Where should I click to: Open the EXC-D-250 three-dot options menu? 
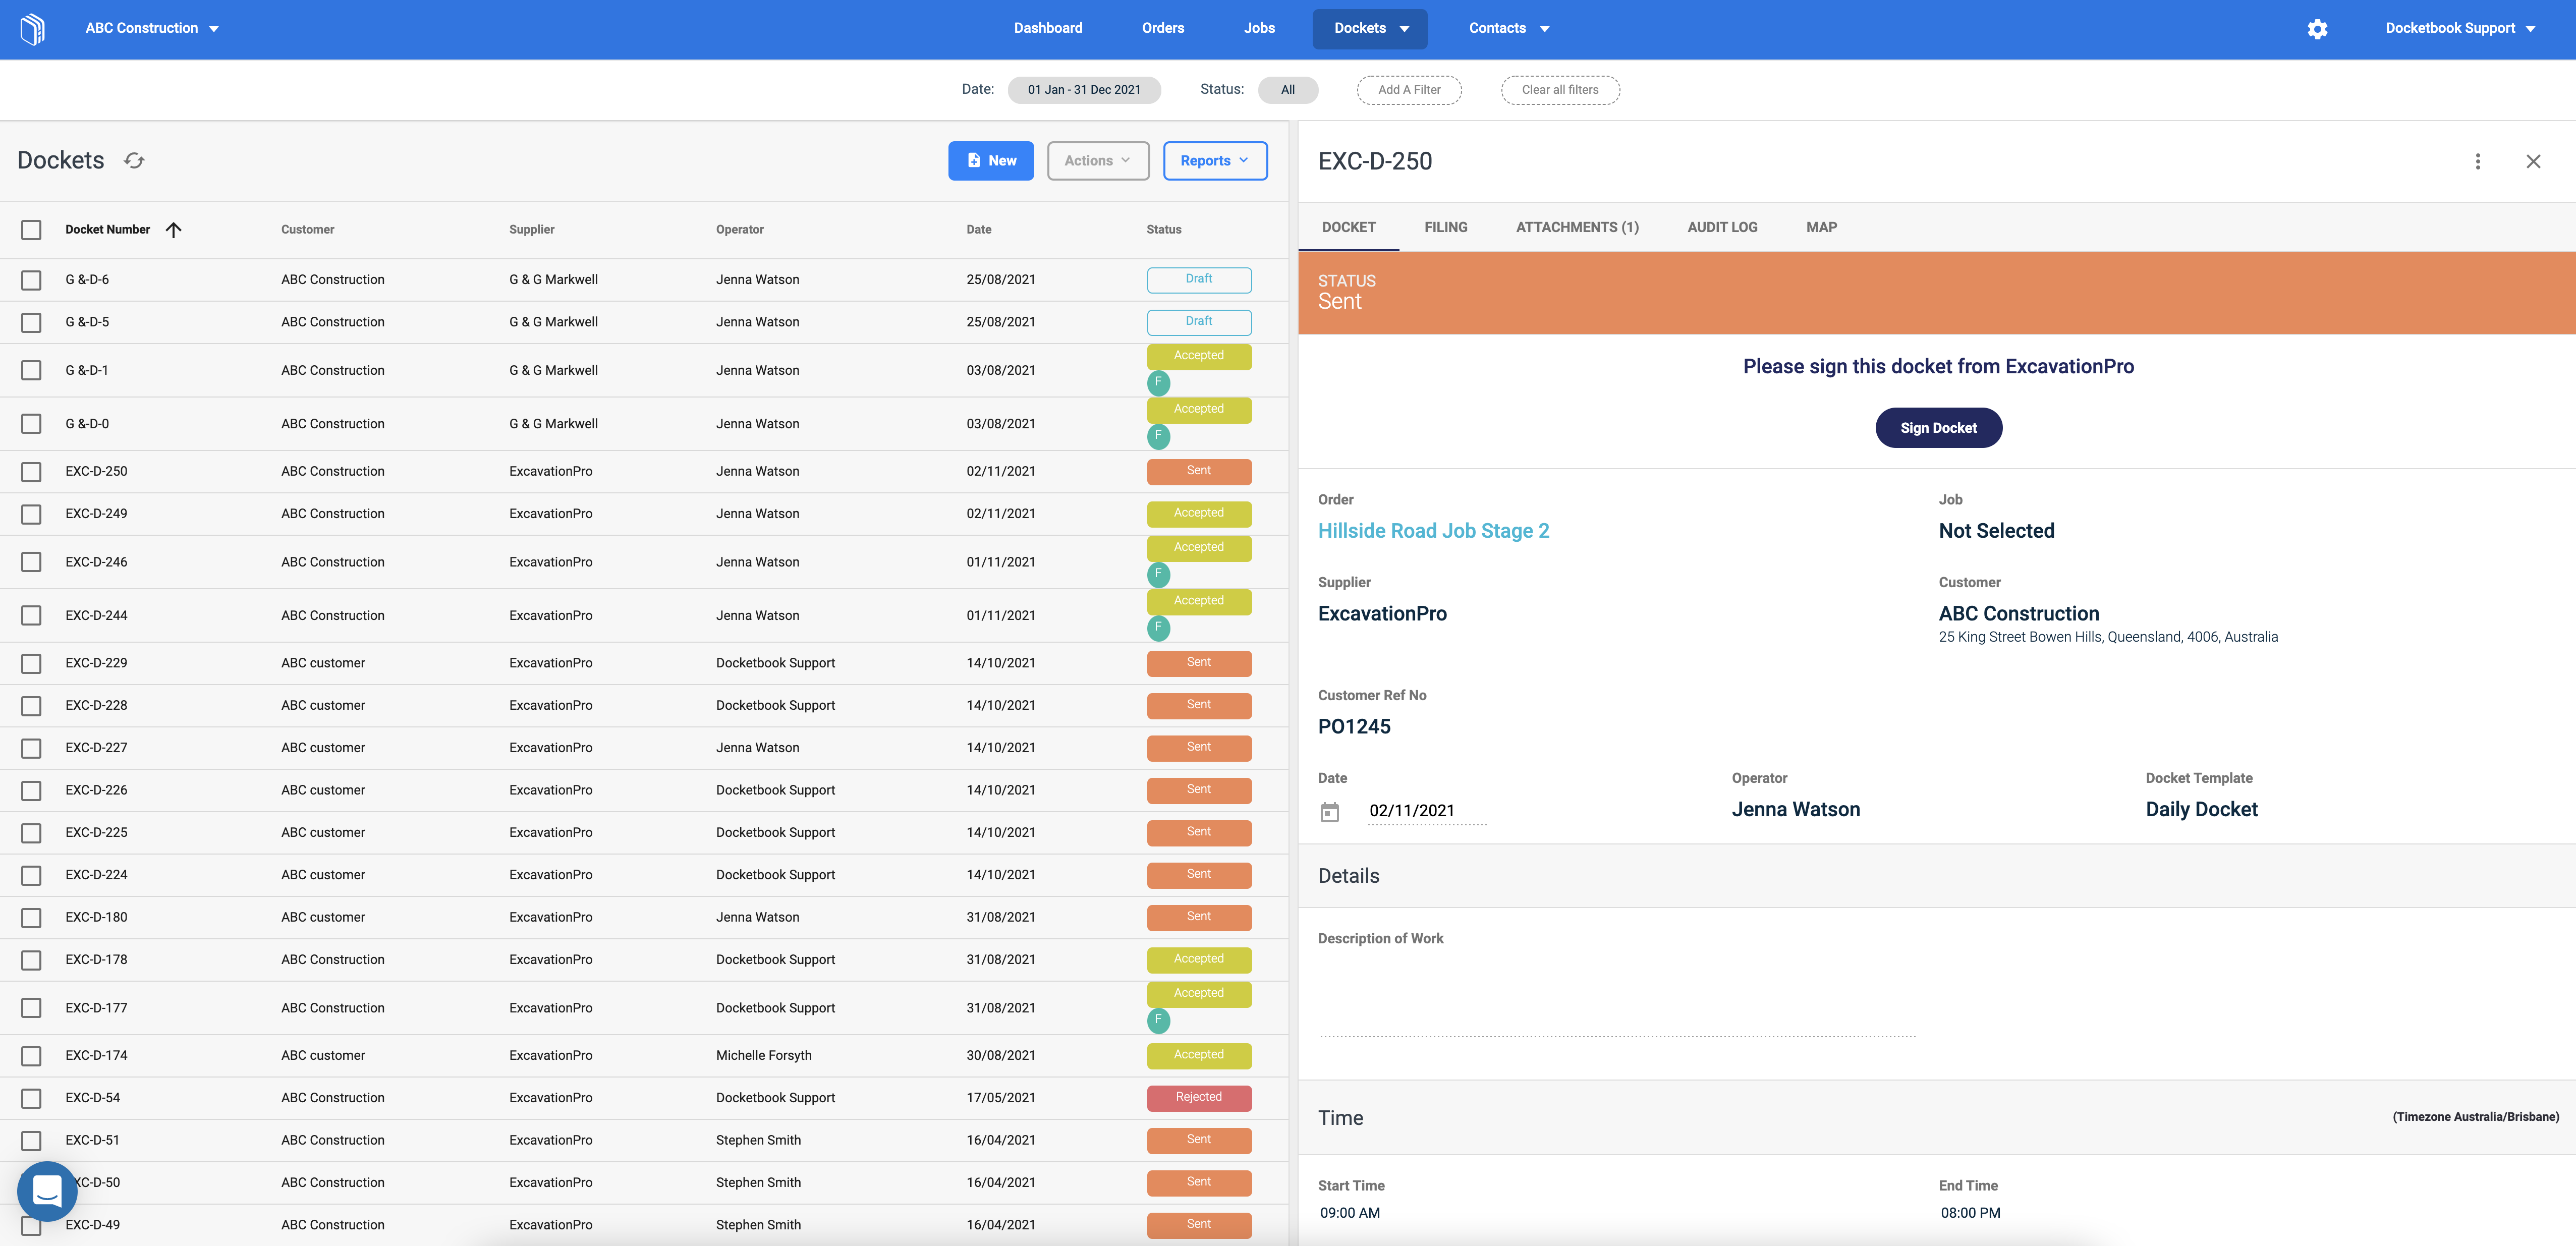(x=2477, y=161)
